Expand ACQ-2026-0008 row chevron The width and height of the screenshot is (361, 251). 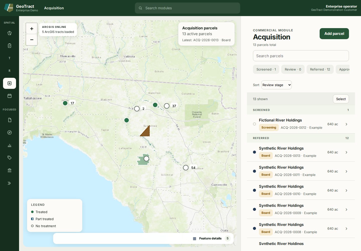tap(346, 228)
